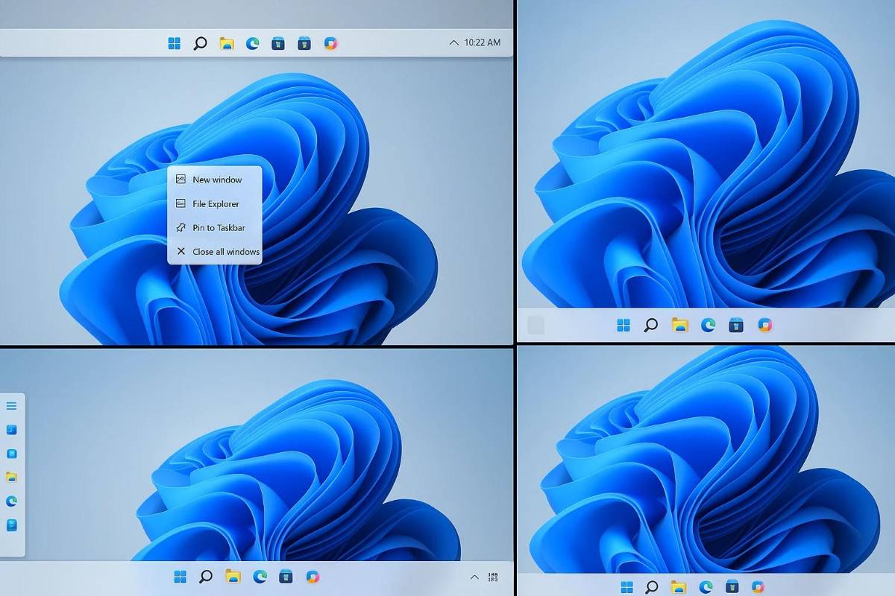The image size is (895, 596).
Task: Open Start on the 10:22 AM taskbar
Action: click(x=175, y=43)
